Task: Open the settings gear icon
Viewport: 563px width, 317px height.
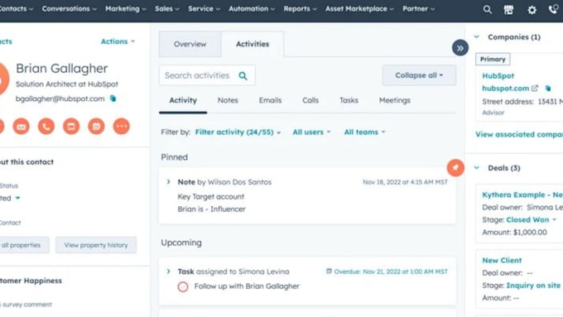Action: click(x=532, y=10)
